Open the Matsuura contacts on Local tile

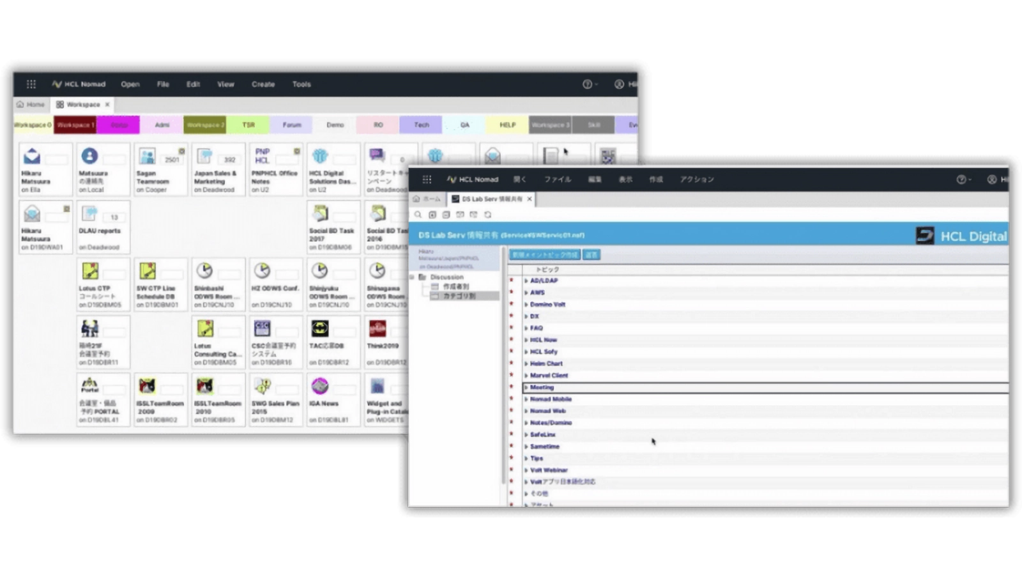point(102,170)
